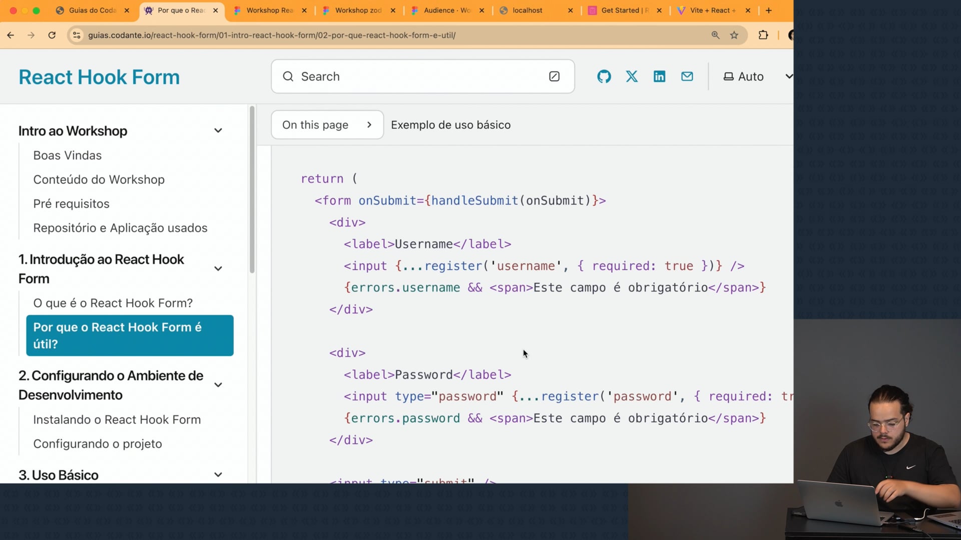Collapse the Uso Básico section
Viewport: 961px width, 540px height.
point(218,475)
